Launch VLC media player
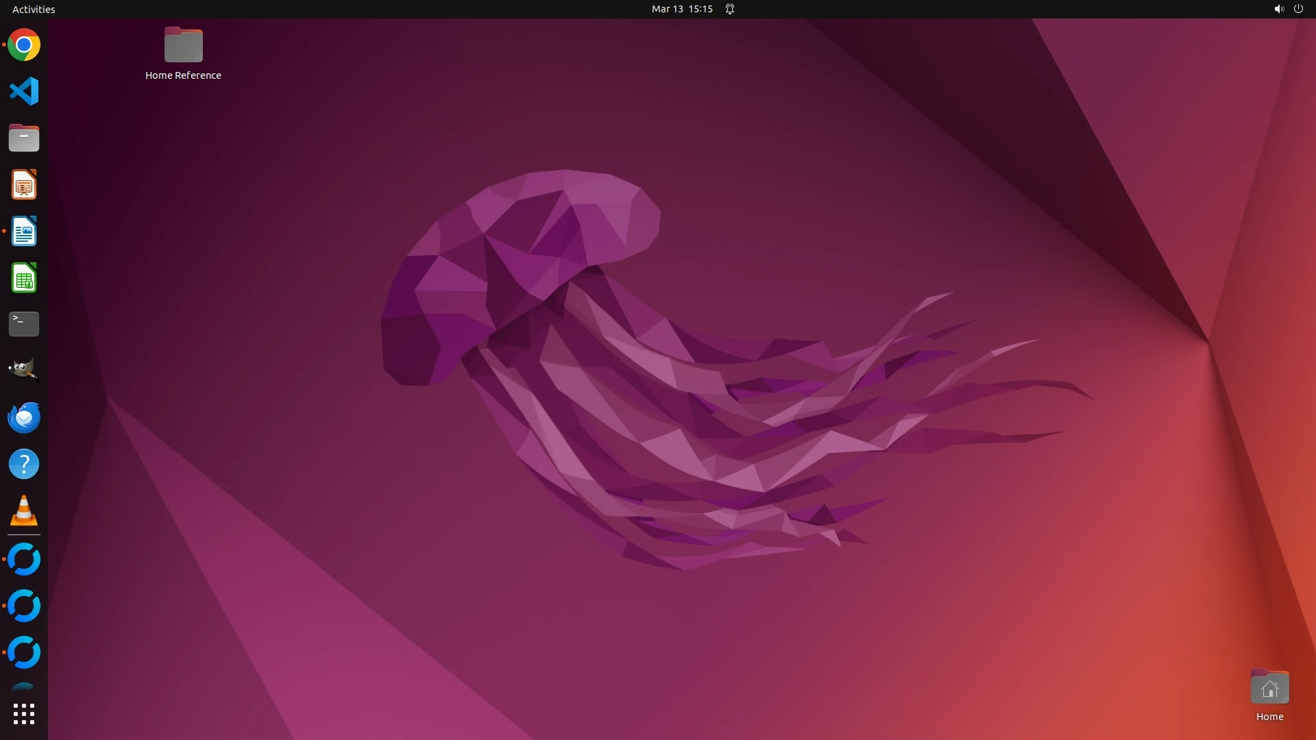 tap(24, 510)
